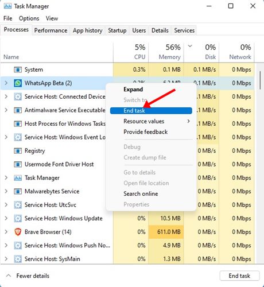Sort processes by the Name column
The width and height of the screenshot is (264, 287).
57,52
